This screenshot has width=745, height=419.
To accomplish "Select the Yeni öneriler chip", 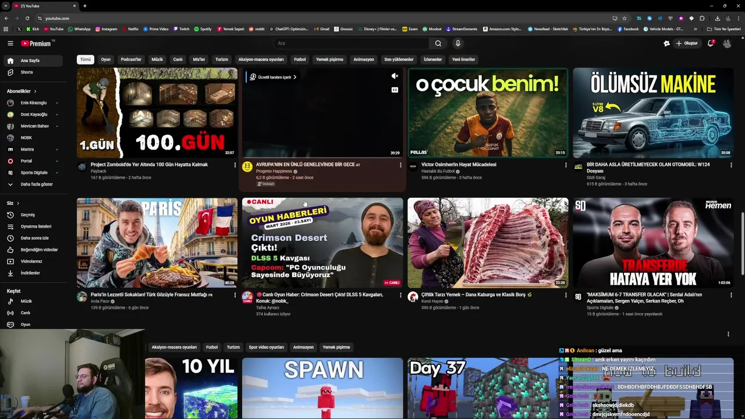I will pyautogui.click(x=464, y=59).
